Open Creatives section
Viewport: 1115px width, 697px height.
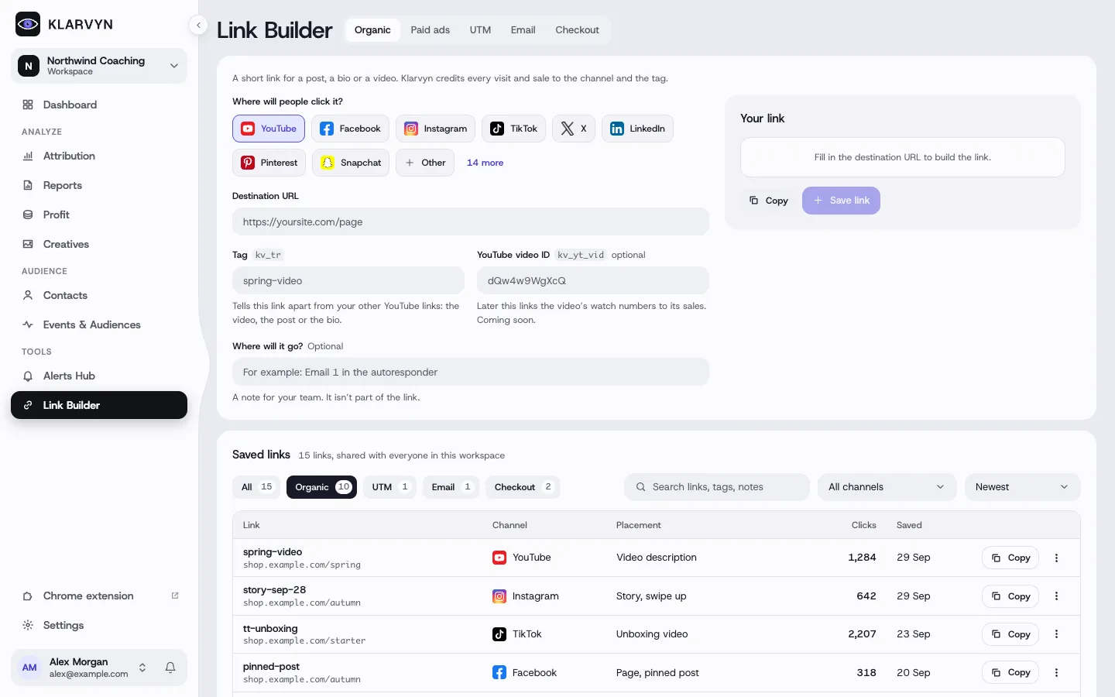click(99, 244)
